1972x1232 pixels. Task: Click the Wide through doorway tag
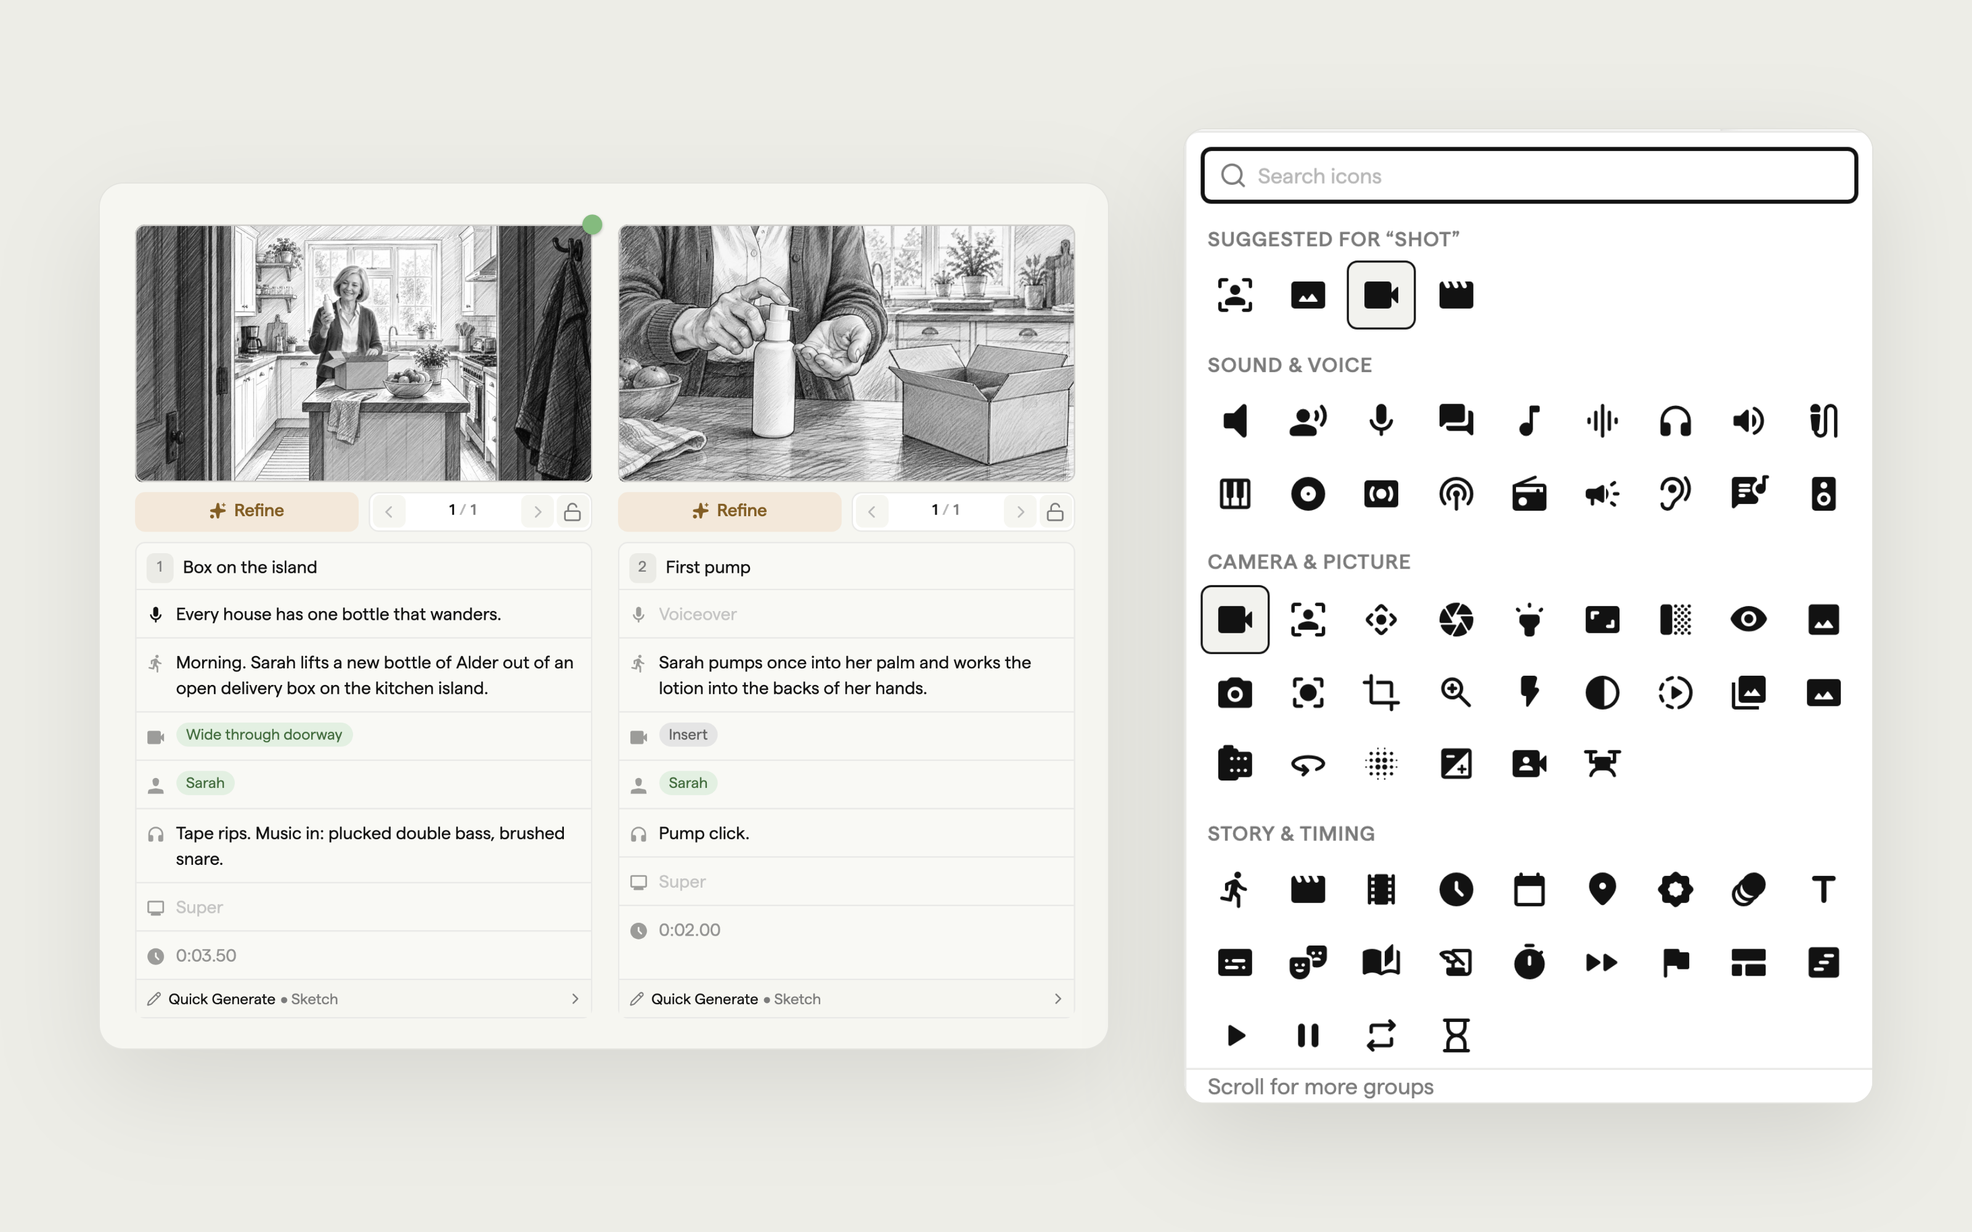tap(264, 735)
